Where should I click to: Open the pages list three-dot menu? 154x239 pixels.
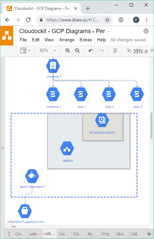coord(9,234)
